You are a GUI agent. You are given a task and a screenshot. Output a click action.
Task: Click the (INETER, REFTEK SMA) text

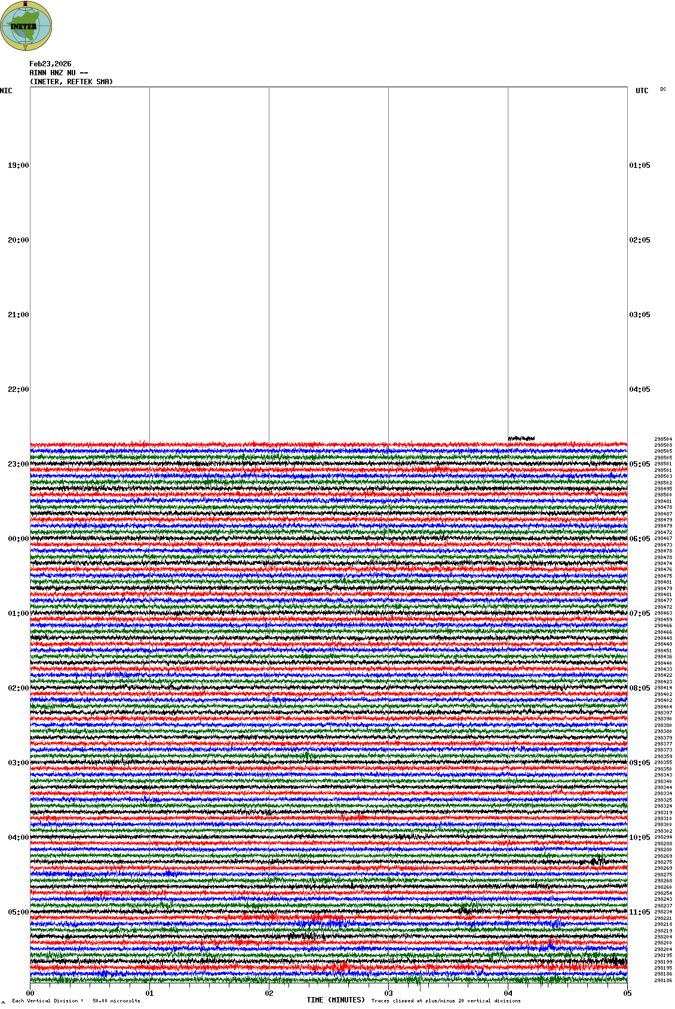[x=71, y=82]
